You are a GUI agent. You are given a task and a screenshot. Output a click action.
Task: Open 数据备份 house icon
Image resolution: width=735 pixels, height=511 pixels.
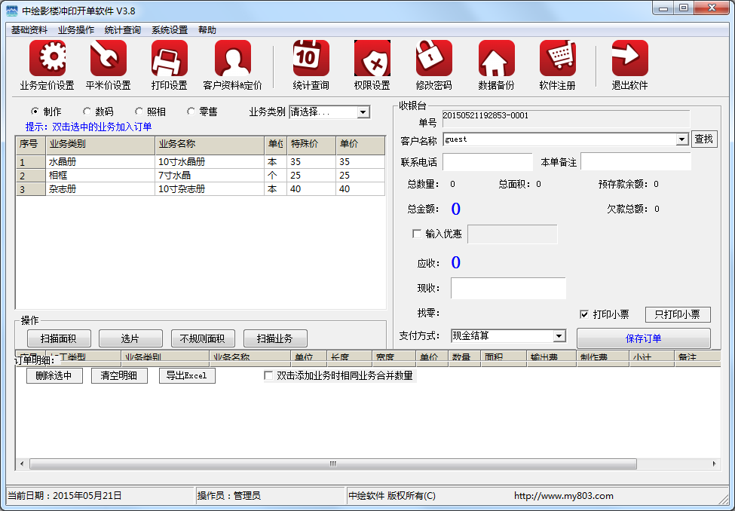(x=496, y=58)
